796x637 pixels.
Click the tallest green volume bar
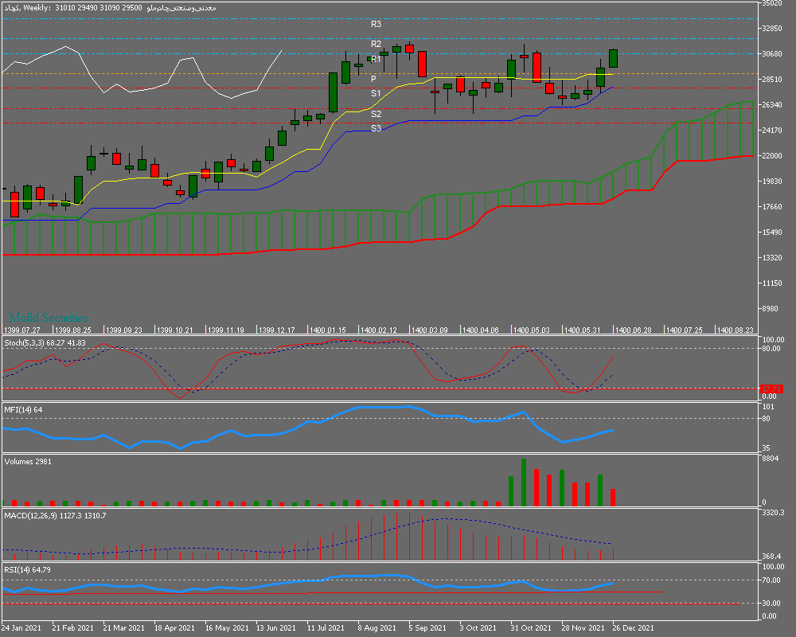524,482
